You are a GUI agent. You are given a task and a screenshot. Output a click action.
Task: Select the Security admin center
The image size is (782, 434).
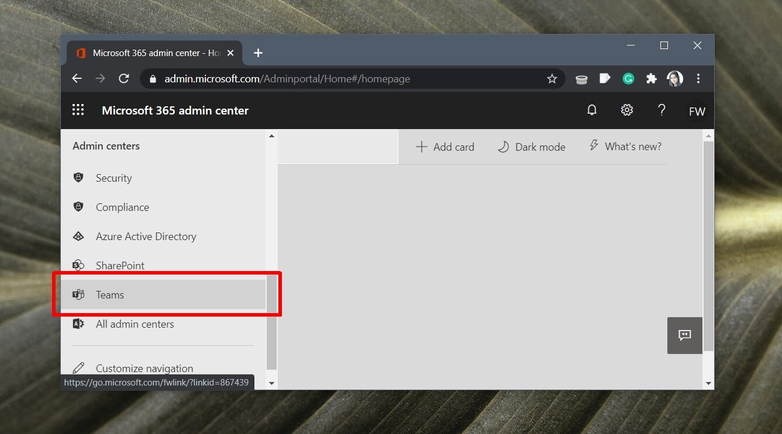[113, 178]
